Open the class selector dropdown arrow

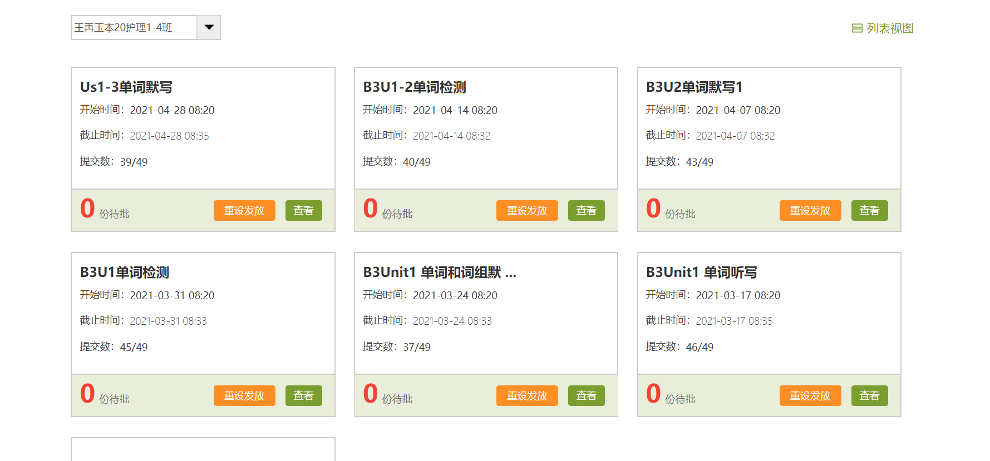click(x=209, y=27)
